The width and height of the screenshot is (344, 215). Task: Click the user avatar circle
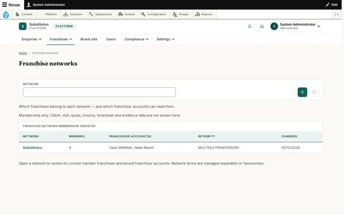[x=274, y=27]
